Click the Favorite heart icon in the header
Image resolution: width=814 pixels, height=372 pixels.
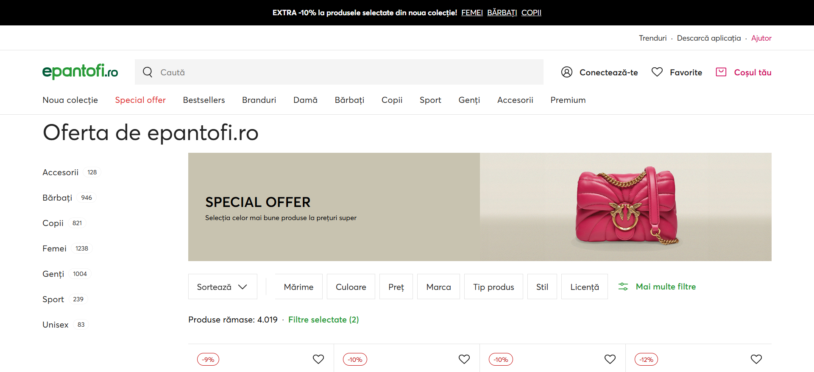tap(657, 72)
